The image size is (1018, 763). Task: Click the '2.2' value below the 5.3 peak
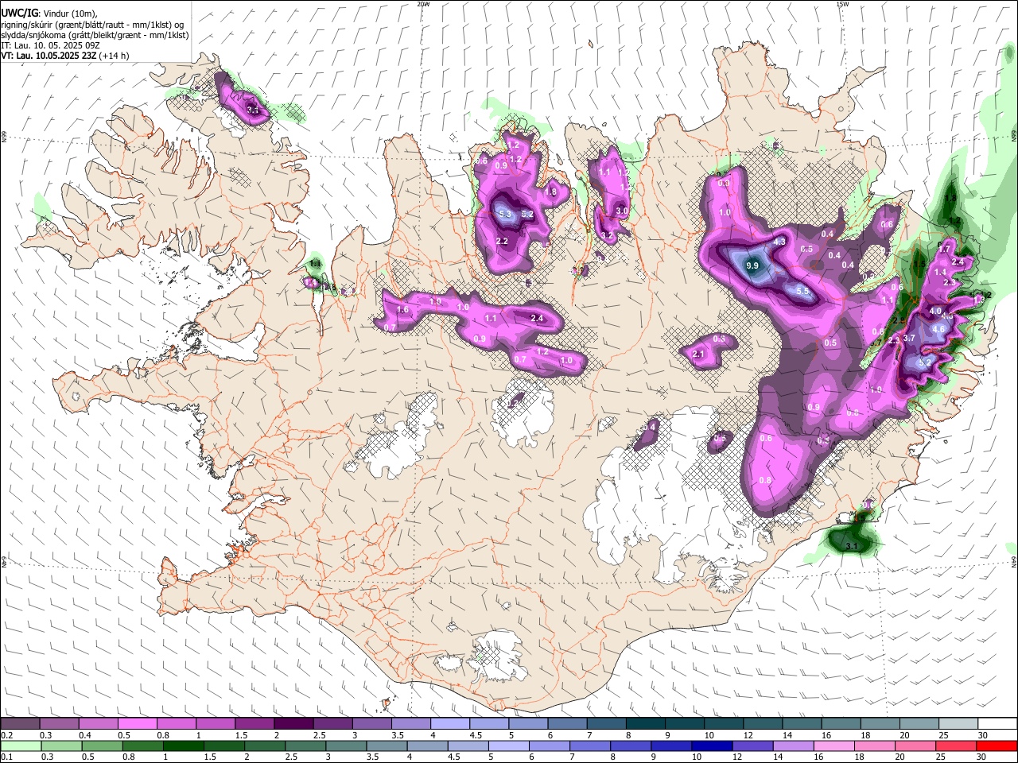click(x=502, y=241)
